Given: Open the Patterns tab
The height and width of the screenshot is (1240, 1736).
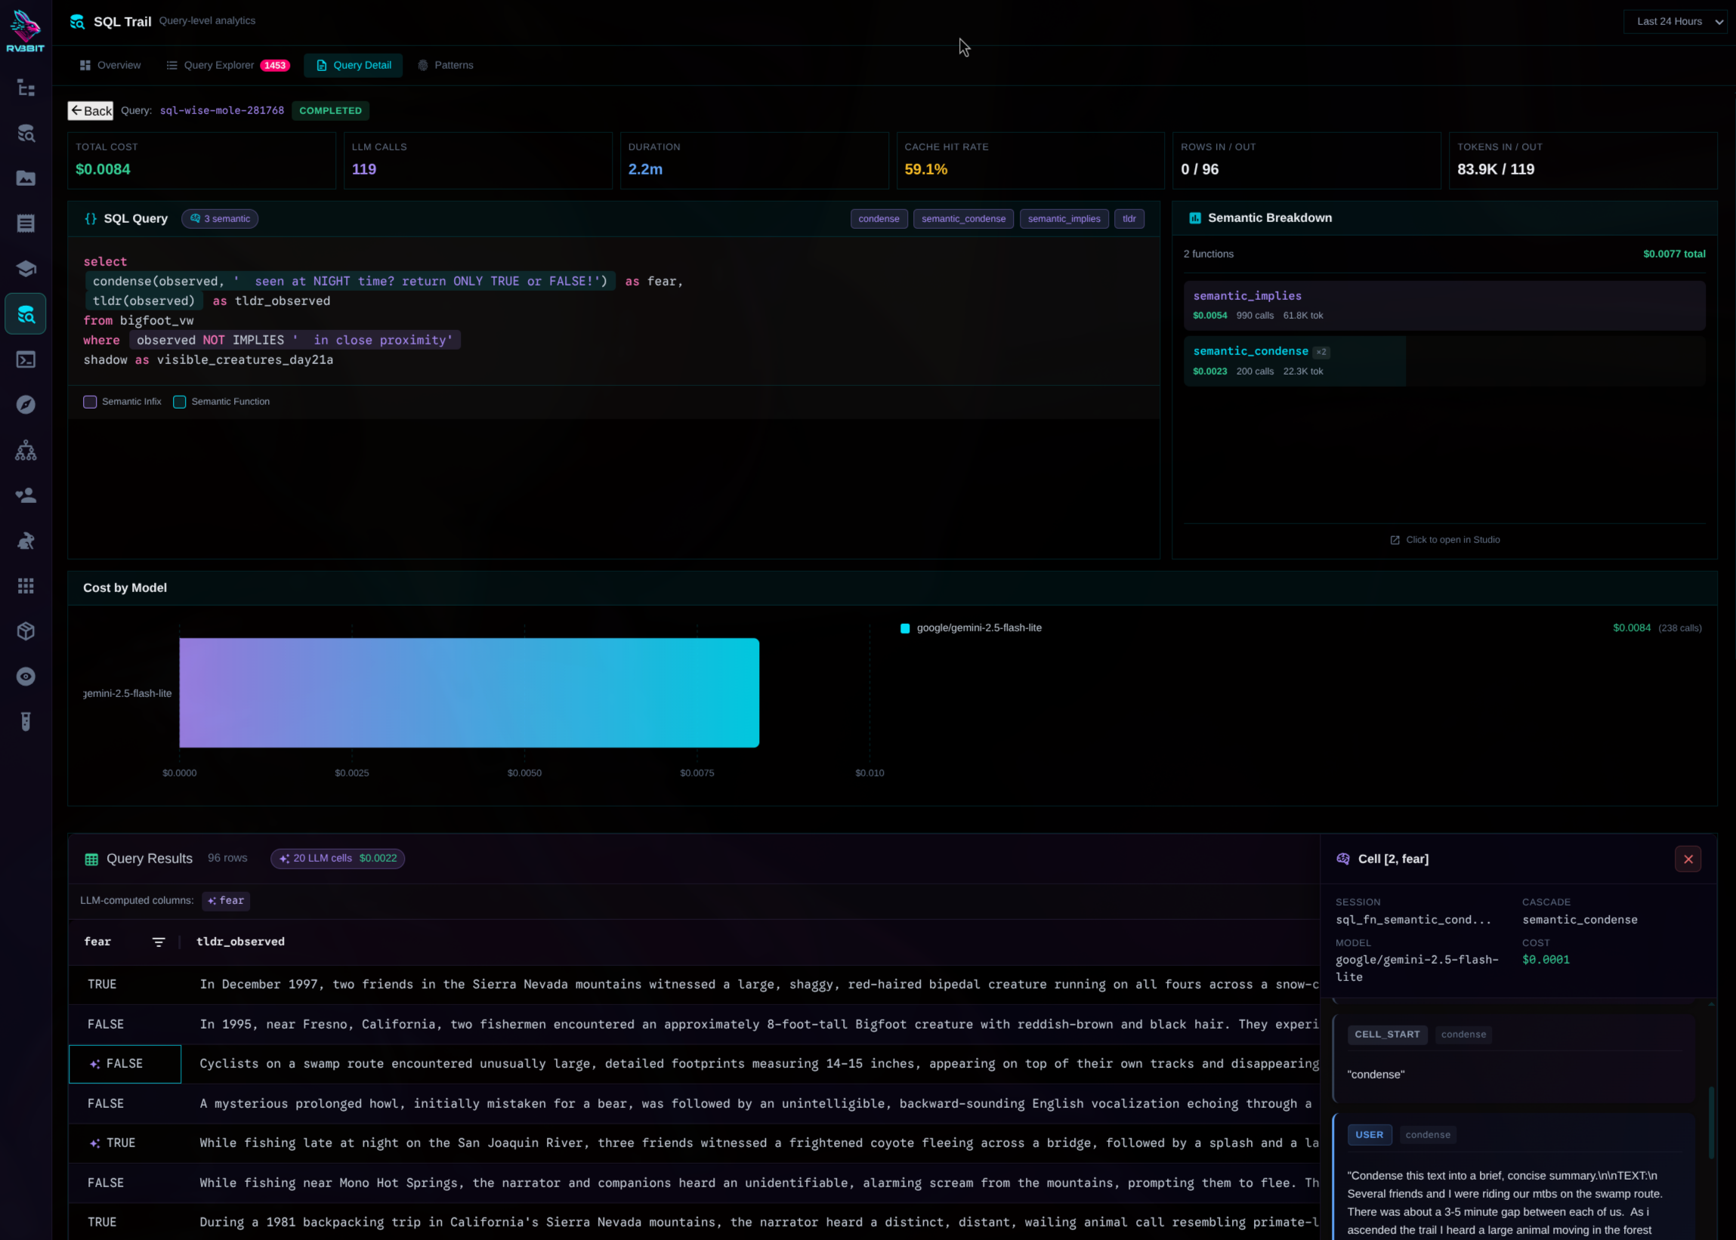Looking at the screenshot, I should [x=446, y=65].
